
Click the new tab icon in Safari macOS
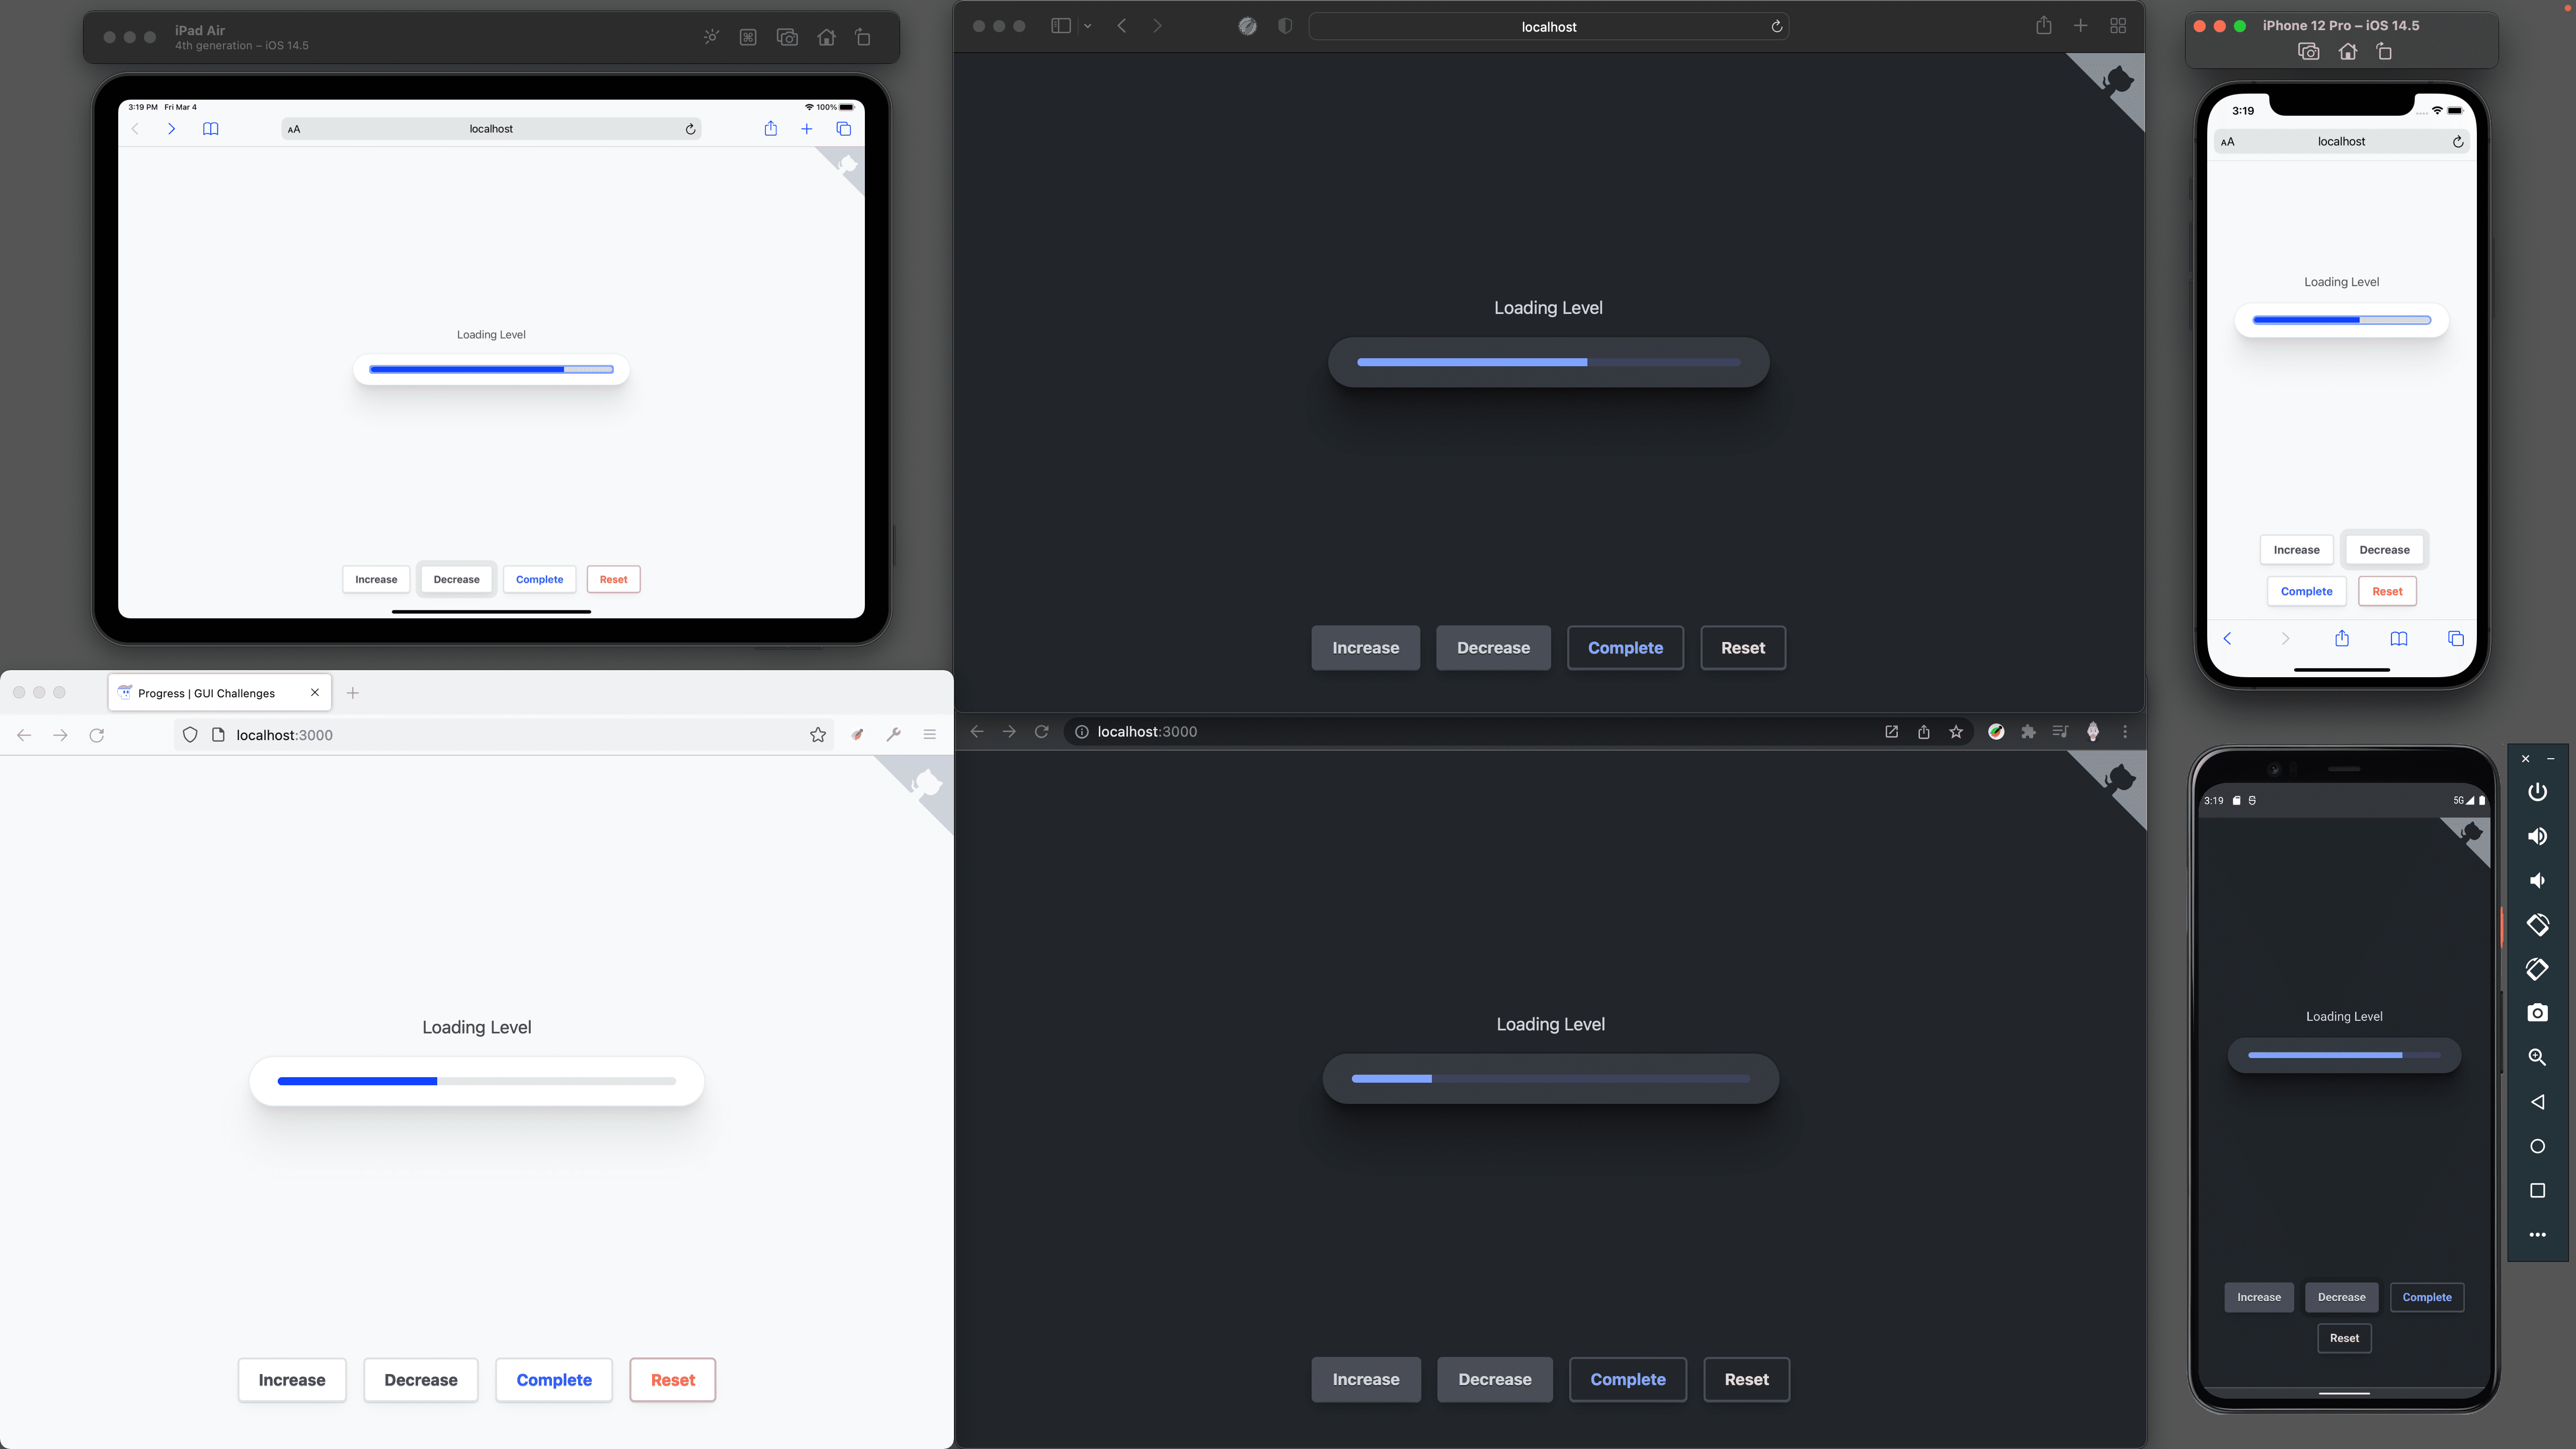[2080, 25]
